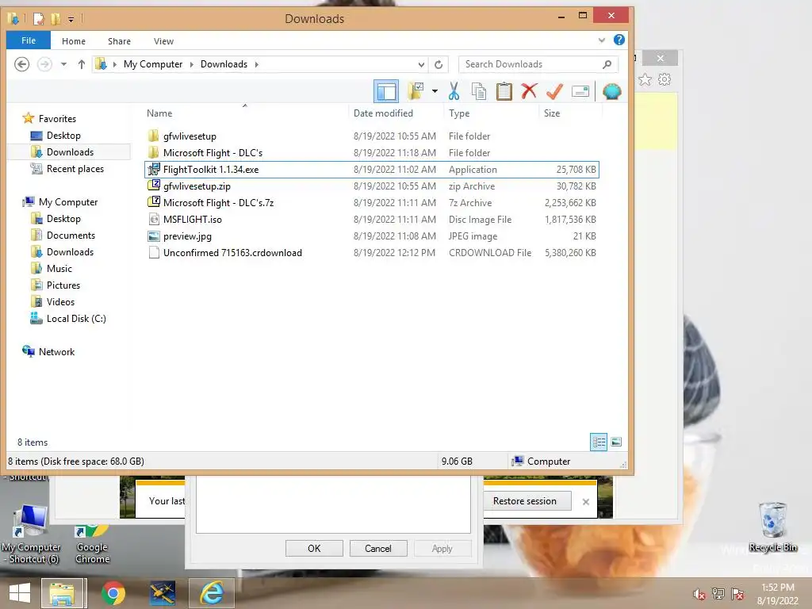Switch to the Home ribbon tab
Screen dimensions: 812x609
tap(74, 41)
